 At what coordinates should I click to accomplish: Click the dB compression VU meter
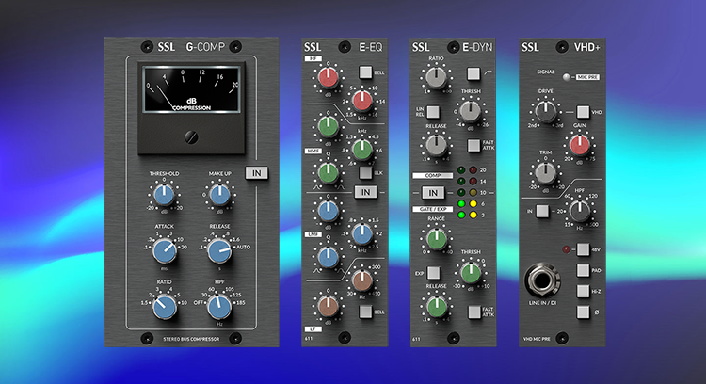pos(191,89)
